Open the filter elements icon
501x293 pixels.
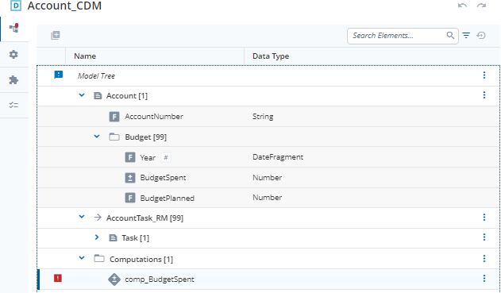tap(467, 36)
